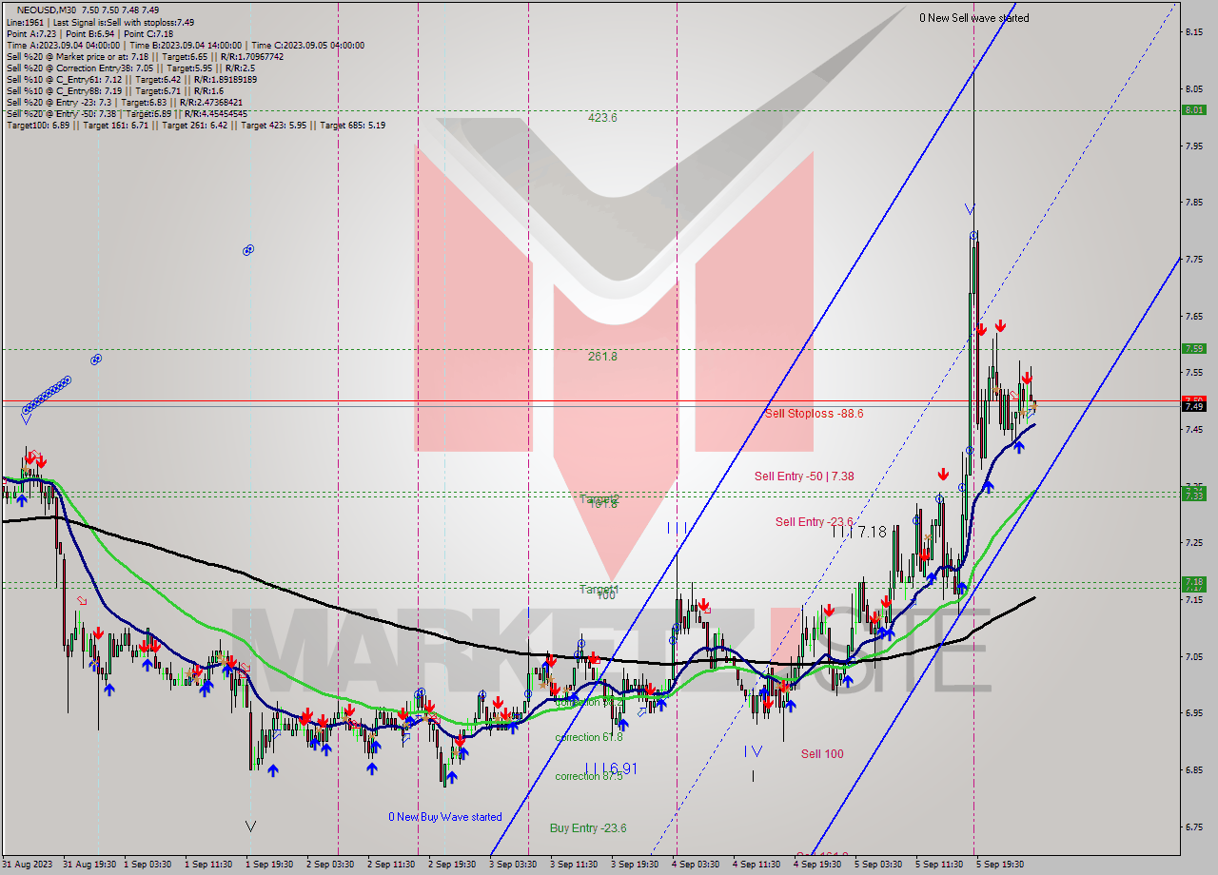The height and width of the screenshot is (875, 1218).
Task: Click the 7.85 price axis value
Action: click(1195, 203)
